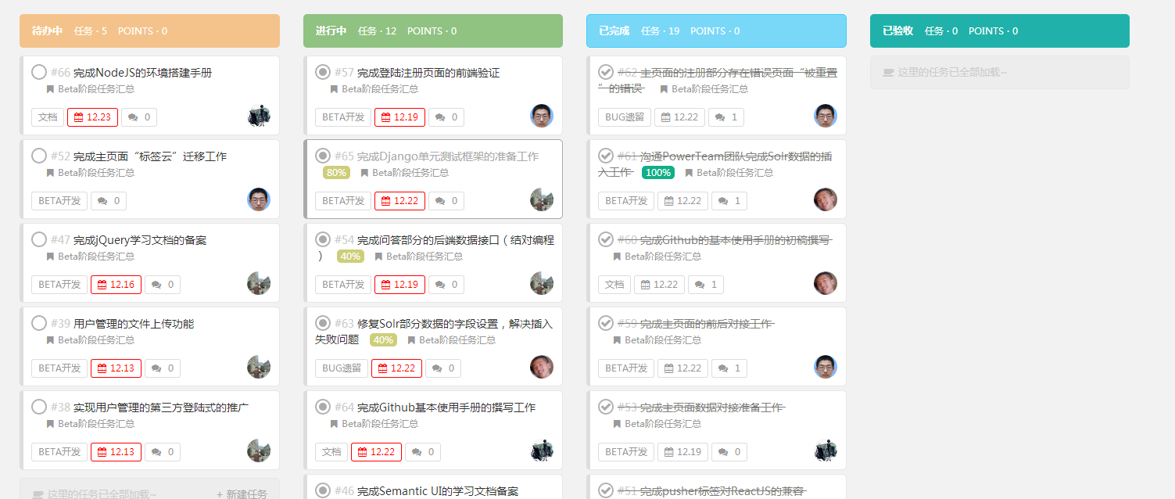
Task: Open comments of task #38
Action: tap(163, 452)
